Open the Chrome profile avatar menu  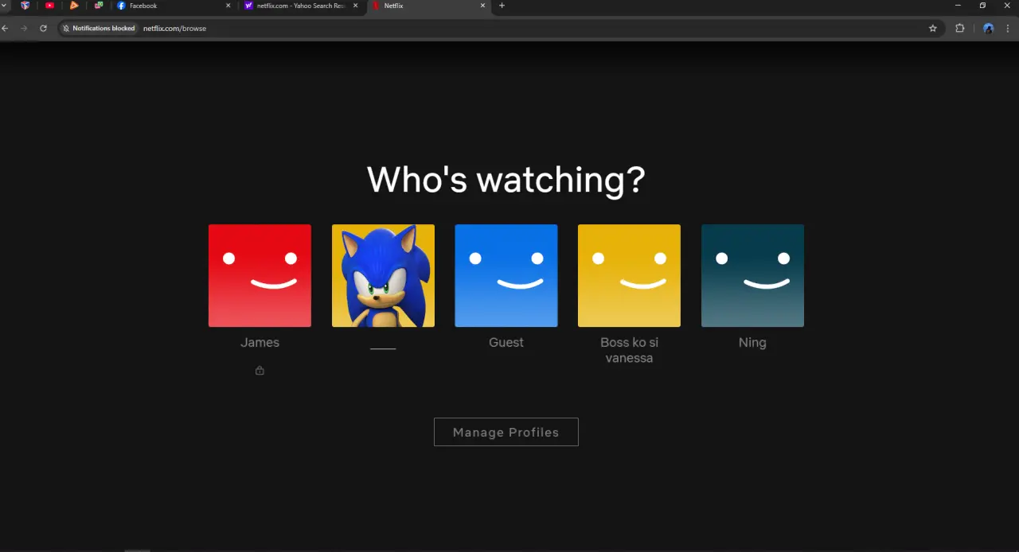coord(988,28)
